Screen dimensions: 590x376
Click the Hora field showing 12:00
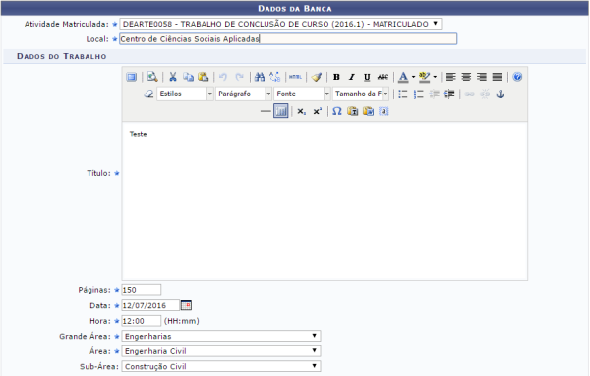click(141, 321)
